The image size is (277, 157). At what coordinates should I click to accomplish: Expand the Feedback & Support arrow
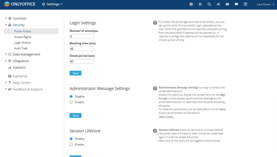pyautogui.click(x=6, y=89)
